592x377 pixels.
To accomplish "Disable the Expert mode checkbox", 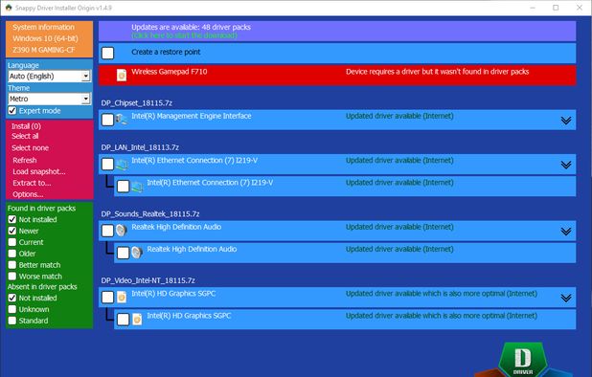I will 12,110.
